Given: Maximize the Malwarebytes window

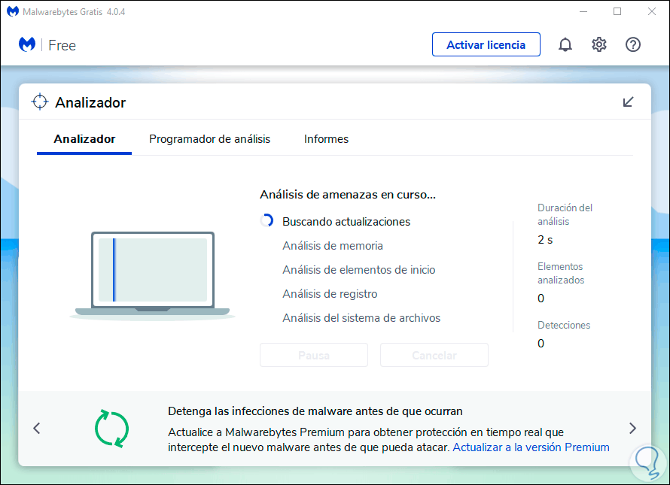Looking at the screenshot, I should pos(617,11).
